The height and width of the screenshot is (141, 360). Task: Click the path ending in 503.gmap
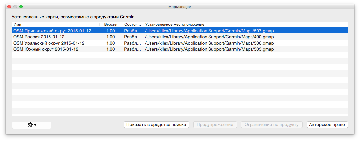coord(209,49)
